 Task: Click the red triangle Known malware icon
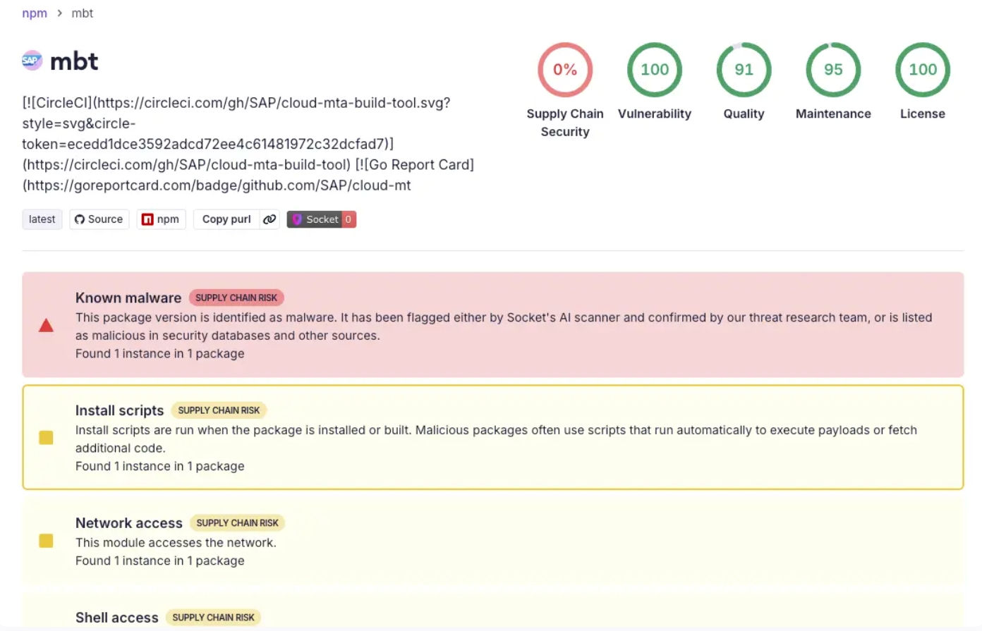[46, 325]
